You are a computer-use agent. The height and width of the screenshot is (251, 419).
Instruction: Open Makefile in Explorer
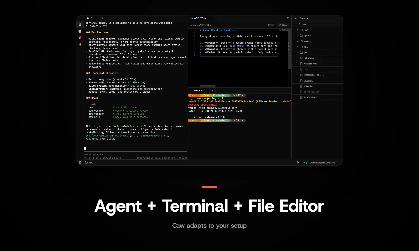(x=317, y=86)
